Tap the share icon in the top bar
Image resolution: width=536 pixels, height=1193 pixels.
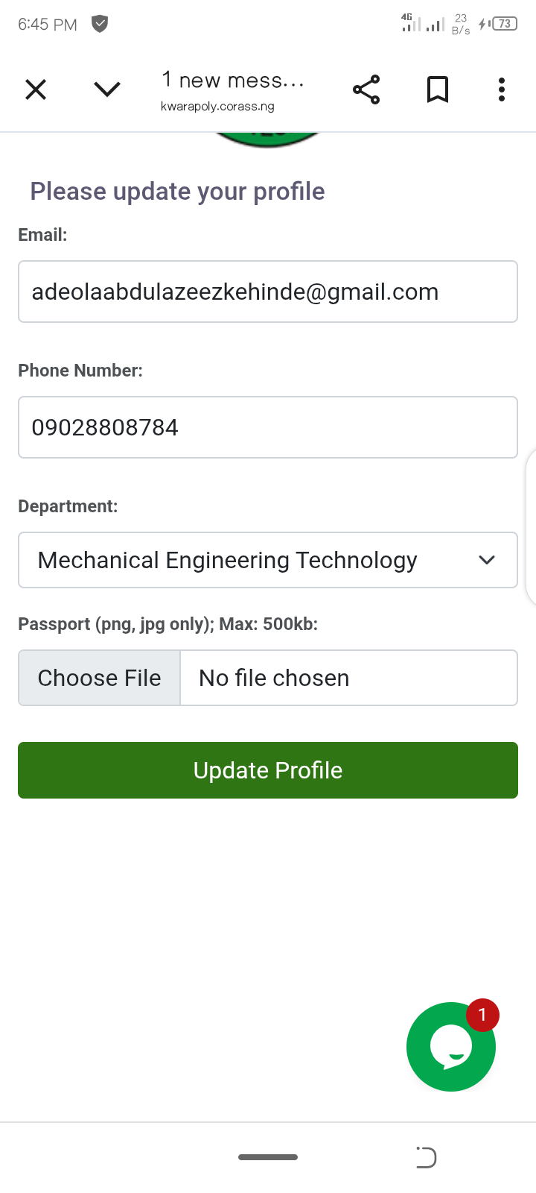[x=366, y=90]
